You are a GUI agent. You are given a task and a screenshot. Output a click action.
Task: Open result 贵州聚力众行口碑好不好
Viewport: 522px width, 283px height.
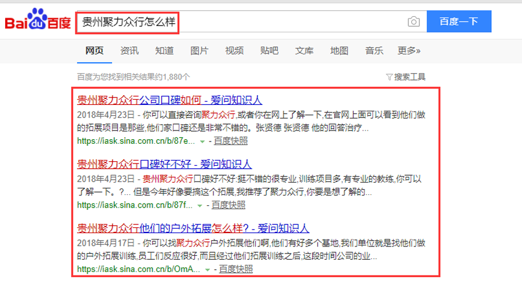click(165, 164)
